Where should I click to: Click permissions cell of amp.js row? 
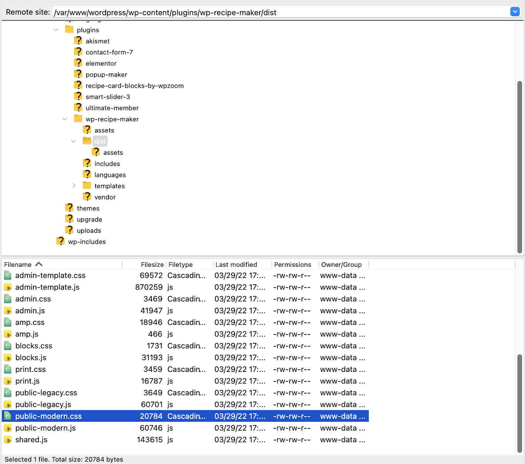coord(292,334)
